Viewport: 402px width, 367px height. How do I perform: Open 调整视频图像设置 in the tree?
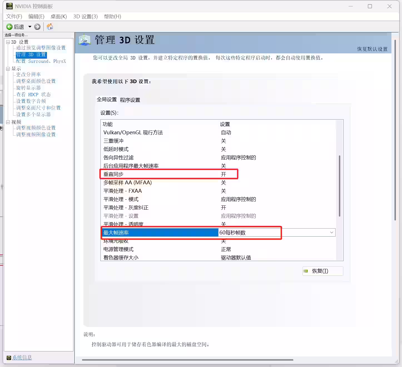click(x=36, y=135)
